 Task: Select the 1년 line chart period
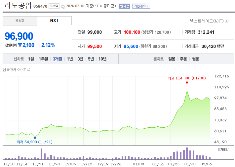point(70,59)
